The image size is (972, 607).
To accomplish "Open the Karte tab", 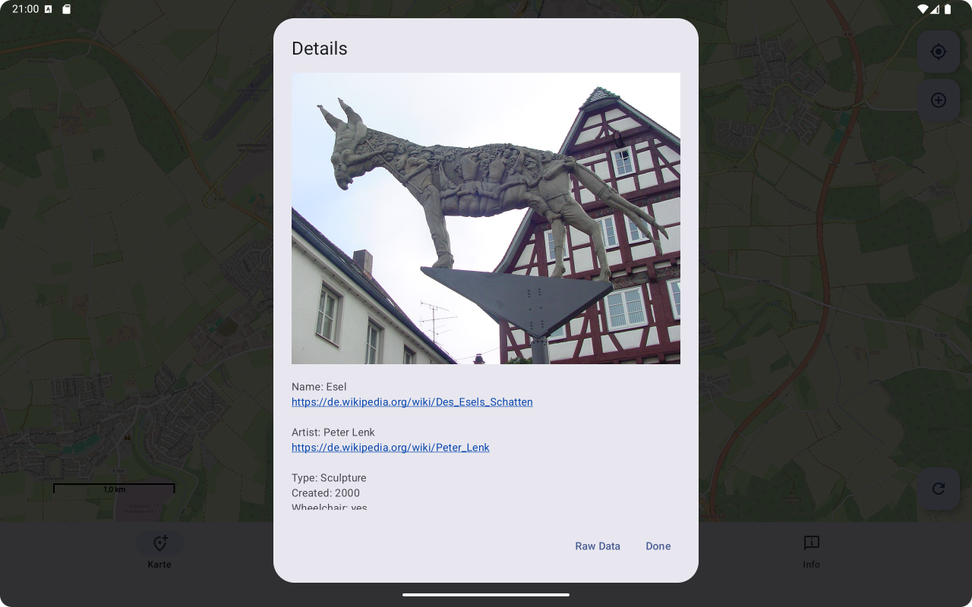I will pyautogui.click(x=159, y=551).
